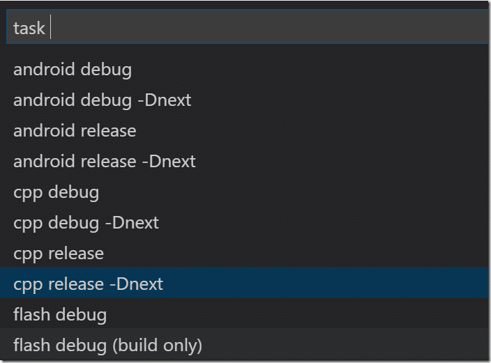The width and height of the screenshot is (491, 363).
Task: Select the android debug task
Action: pos(244,69)
